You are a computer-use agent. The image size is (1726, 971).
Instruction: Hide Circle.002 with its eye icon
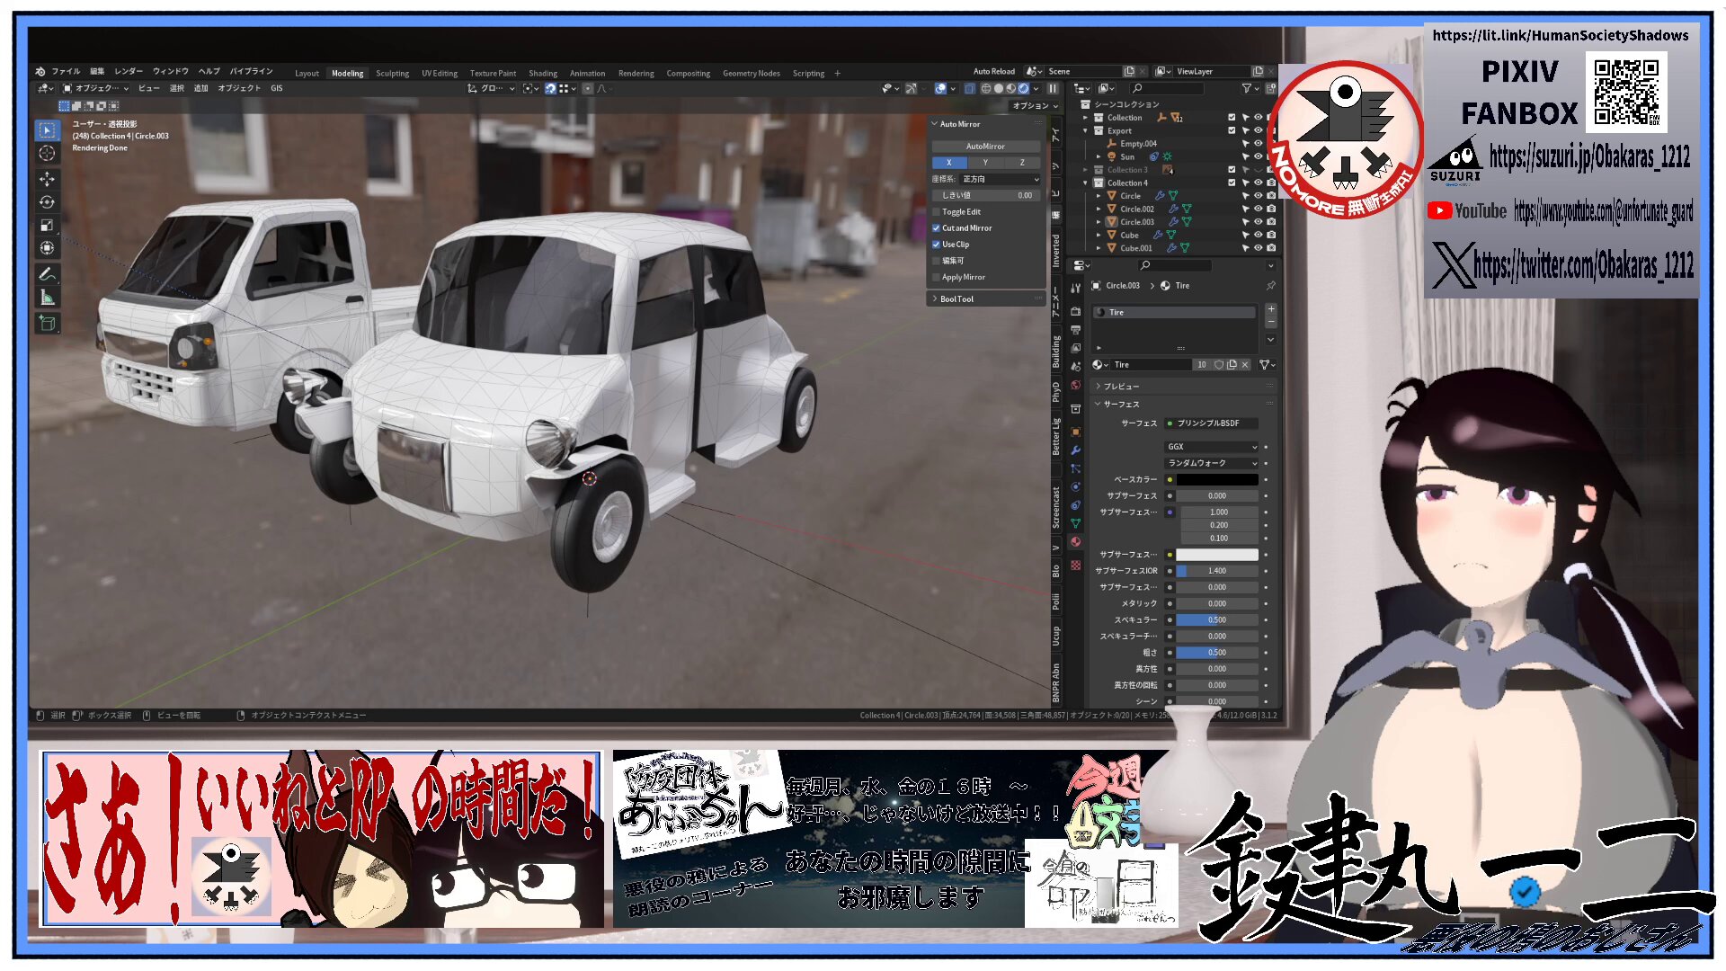click(1258, 209)
